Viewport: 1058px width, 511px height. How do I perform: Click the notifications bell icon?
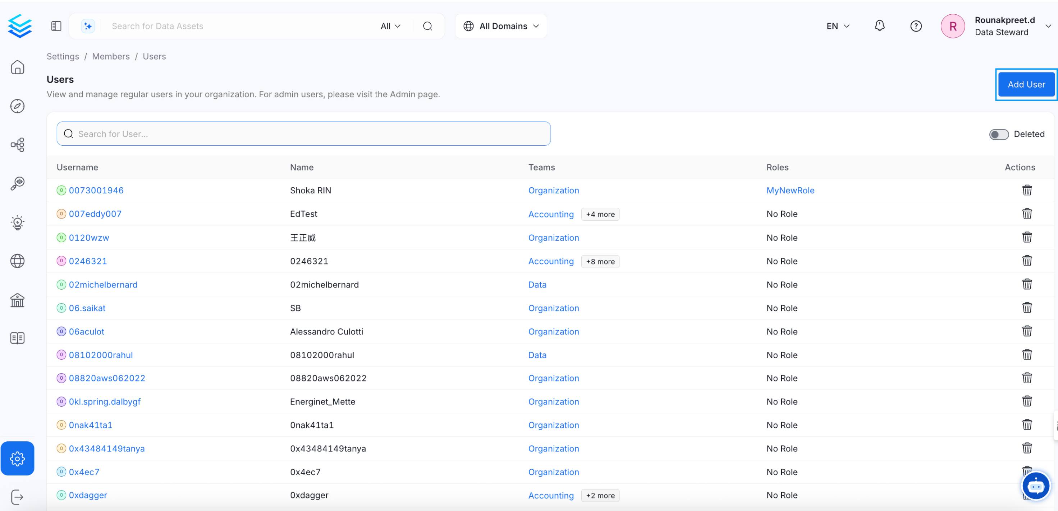(879, 26)
